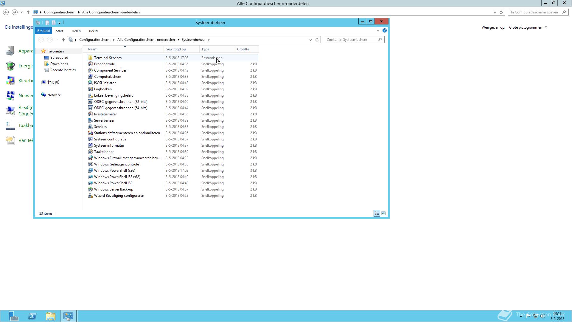Select Windows PowerShell ISE entry
The width and height of the screenshot is (572, 322).
coord(172,183)
